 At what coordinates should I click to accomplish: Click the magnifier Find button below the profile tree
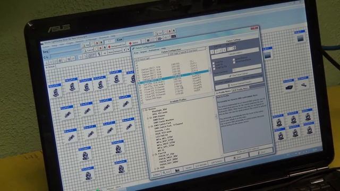[x=166, y=172]
